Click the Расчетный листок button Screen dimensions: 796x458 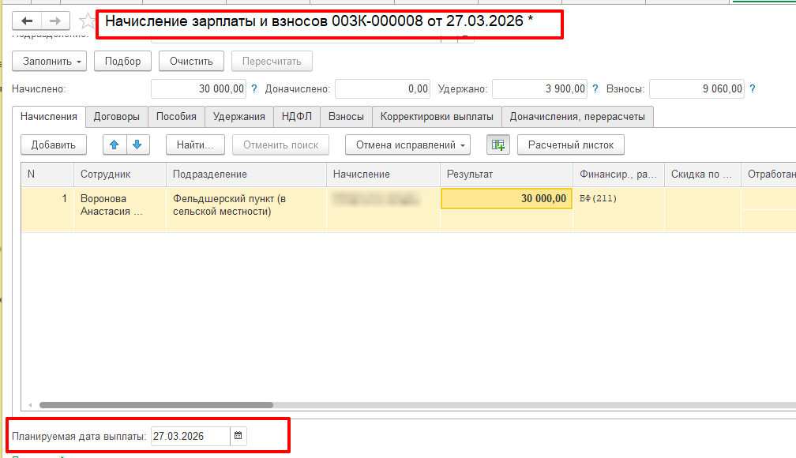click(x=570, y=145)
